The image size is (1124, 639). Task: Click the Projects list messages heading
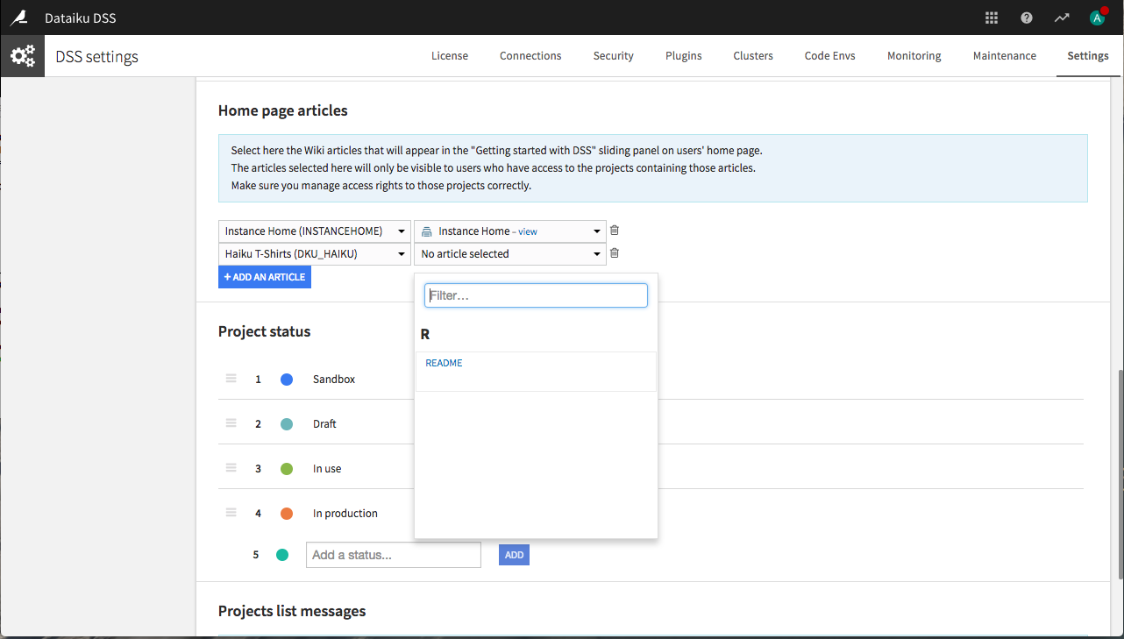point(292,611)
